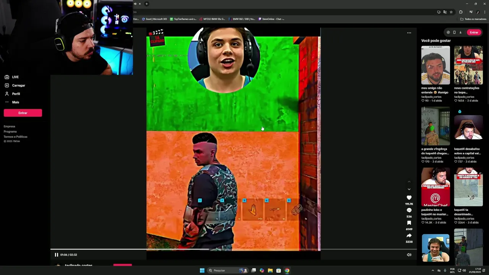This screenshot has height=275, width=489.
Task: Click the top-right Entrar button
Action: 474,32
